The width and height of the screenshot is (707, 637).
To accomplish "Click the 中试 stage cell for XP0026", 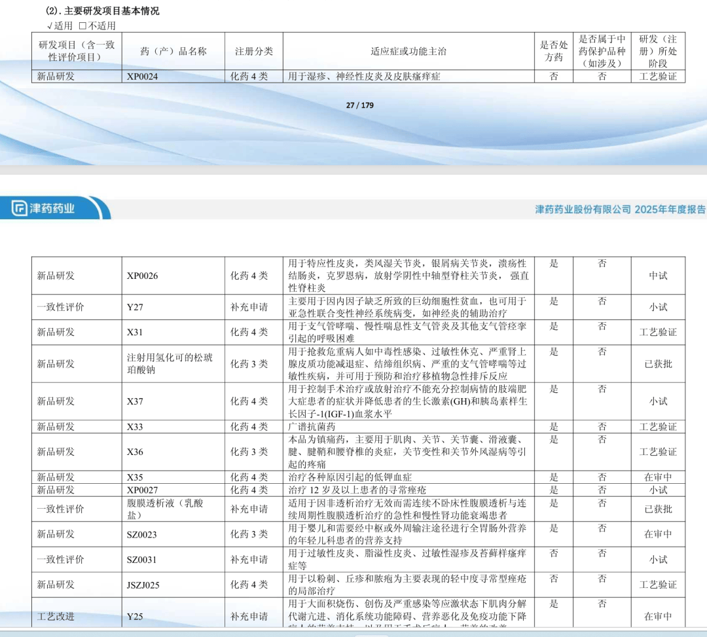I will [x=658, y=276].
